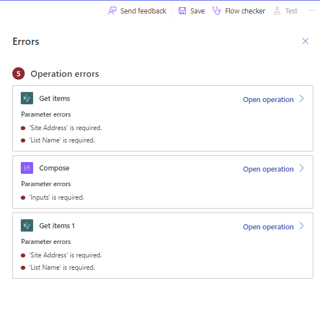Click 'Site Address' is required under Get items

click(x=66, y=128)
